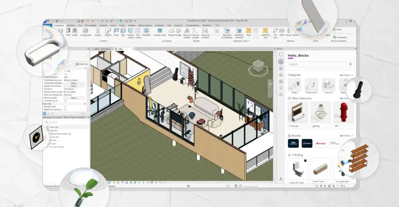Click the Save icon in quick access toolbar

point(57,21)
